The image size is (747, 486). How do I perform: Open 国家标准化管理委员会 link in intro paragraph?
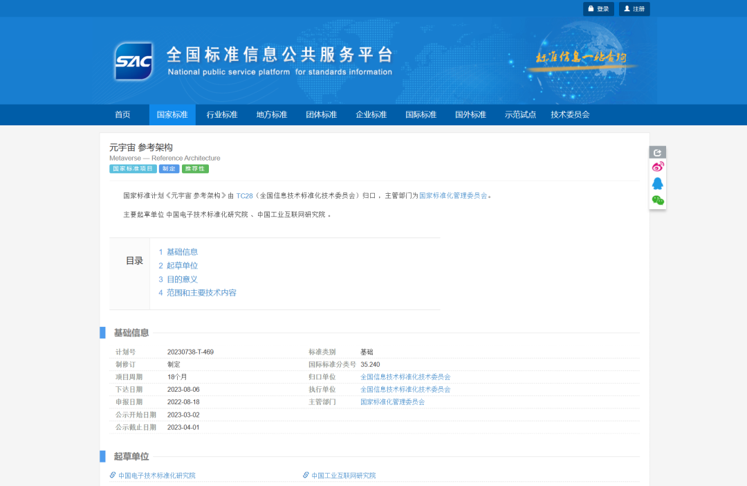point(453,195)
